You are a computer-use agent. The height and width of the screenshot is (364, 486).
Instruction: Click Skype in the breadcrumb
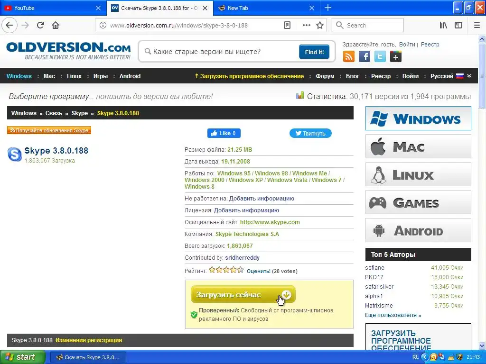(x=80, y=113)
